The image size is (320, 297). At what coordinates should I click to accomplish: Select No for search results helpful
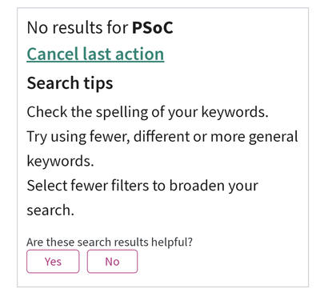(x=112, y=262)
